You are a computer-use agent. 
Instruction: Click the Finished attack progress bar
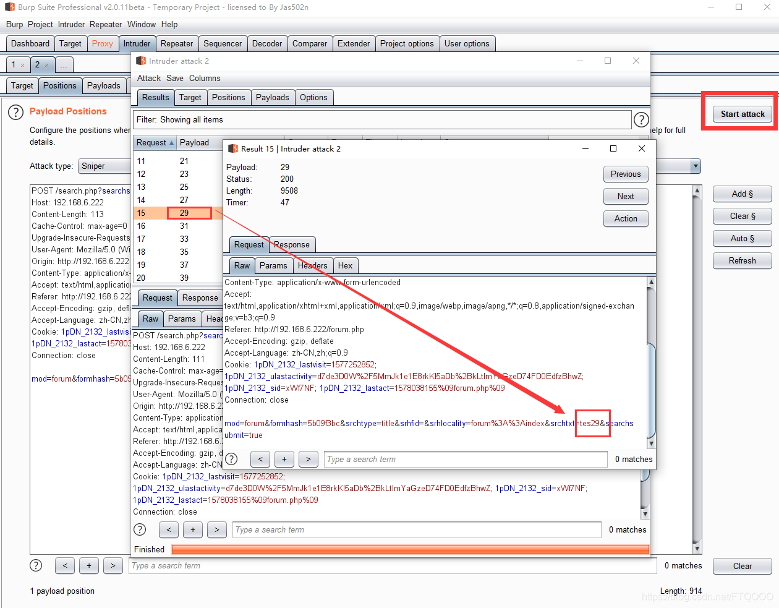coord(410,550)
